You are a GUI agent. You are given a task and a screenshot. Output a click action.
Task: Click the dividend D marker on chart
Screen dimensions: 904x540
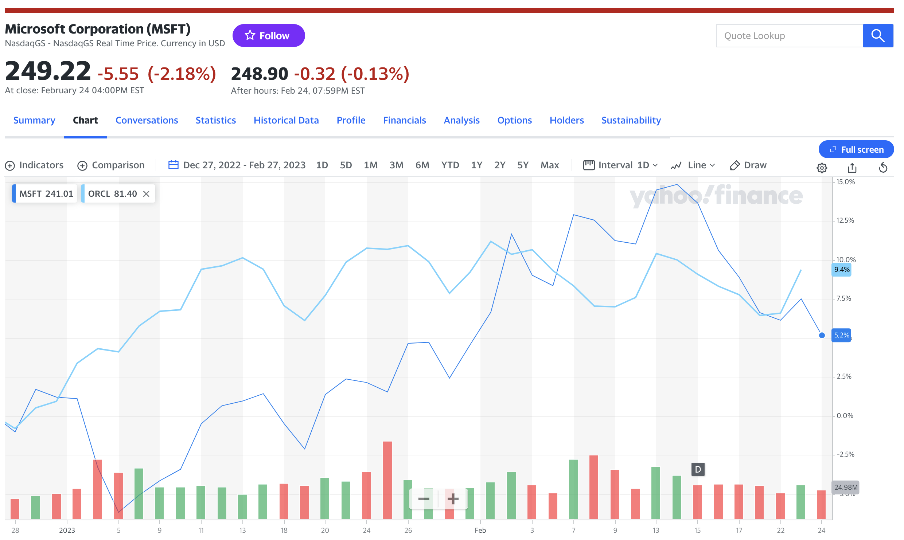click(698, 469)
